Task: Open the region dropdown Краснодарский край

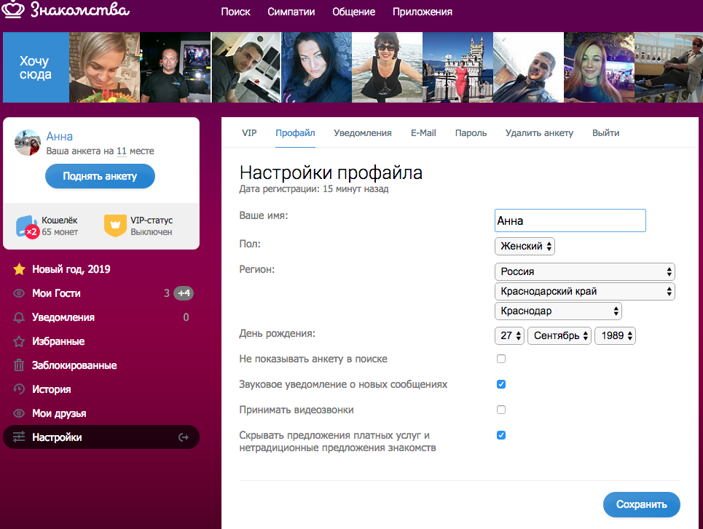Action: click(x=585, y=292)
